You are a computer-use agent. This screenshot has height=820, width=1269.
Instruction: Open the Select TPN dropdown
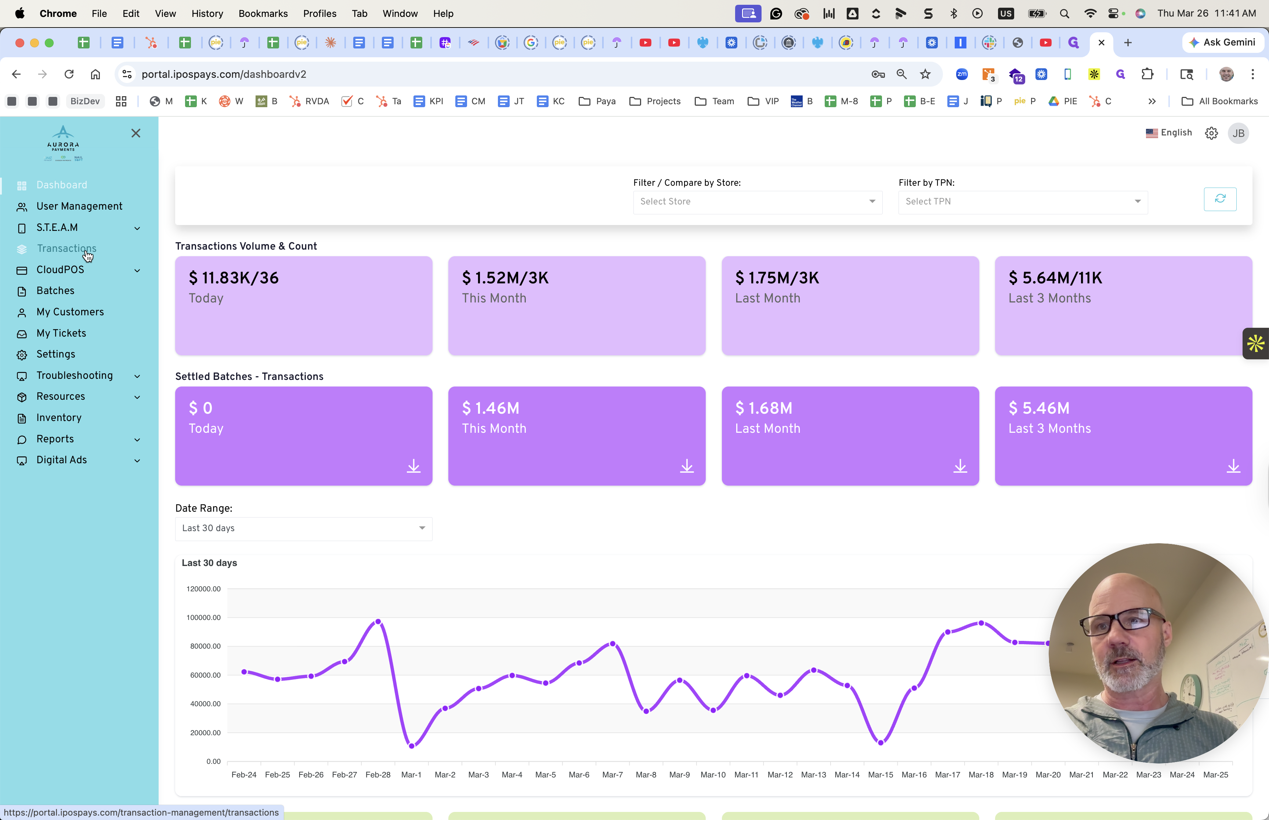[1023, 202]
